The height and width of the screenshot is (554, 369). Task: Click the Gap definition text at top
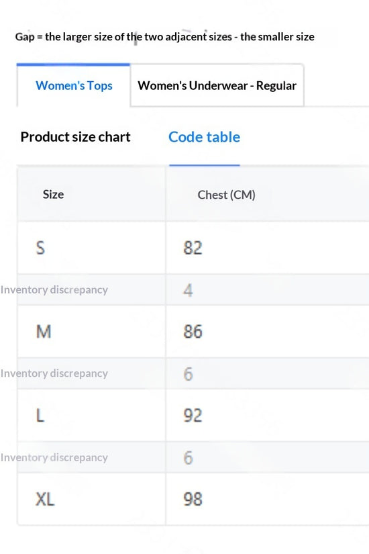[164, 37]
